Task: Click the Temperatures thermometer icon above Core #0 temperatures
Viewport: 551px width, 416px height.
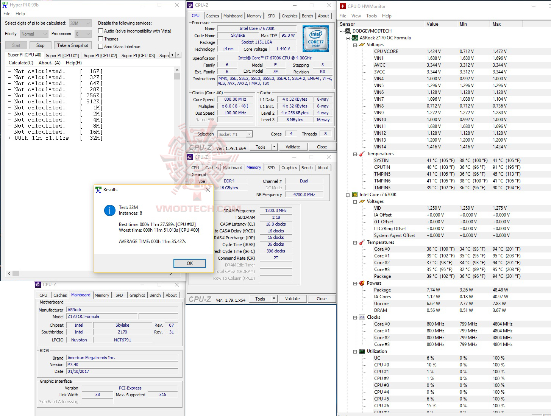Action: tap(362, 242)
